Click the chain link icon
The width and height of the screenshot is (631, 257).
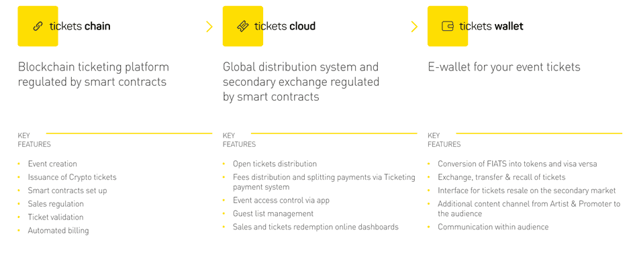[x=38, y=27]
